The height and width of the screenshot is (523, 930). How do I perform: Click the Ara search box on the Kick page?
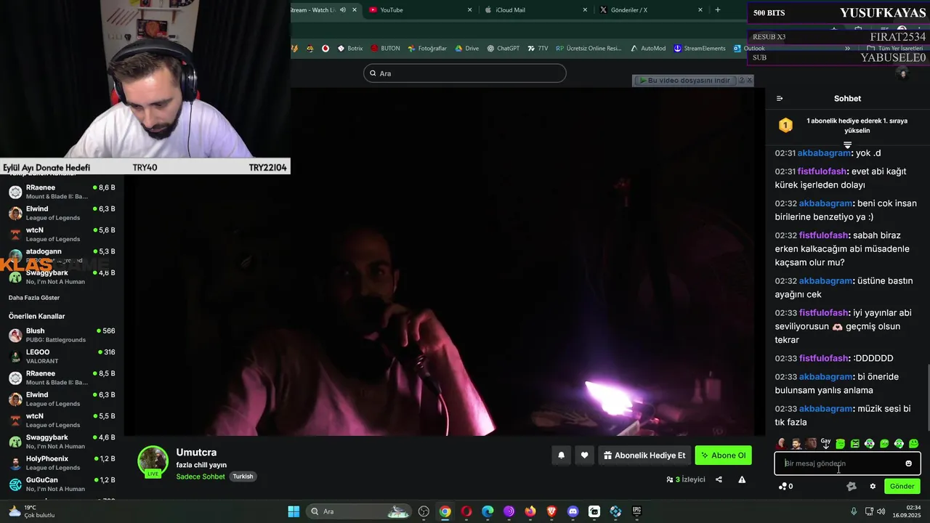[x=465, y=73]
